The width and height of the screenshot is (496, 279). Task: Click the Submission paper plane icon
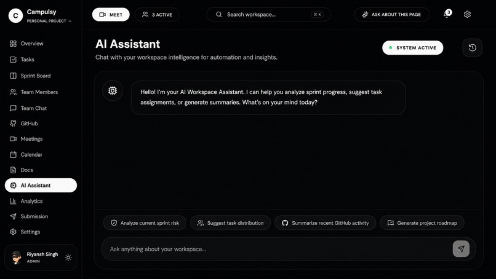point(13,216)
